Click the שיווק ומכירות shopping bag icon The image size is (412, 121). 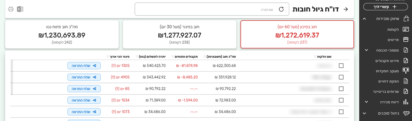(406, 18)
